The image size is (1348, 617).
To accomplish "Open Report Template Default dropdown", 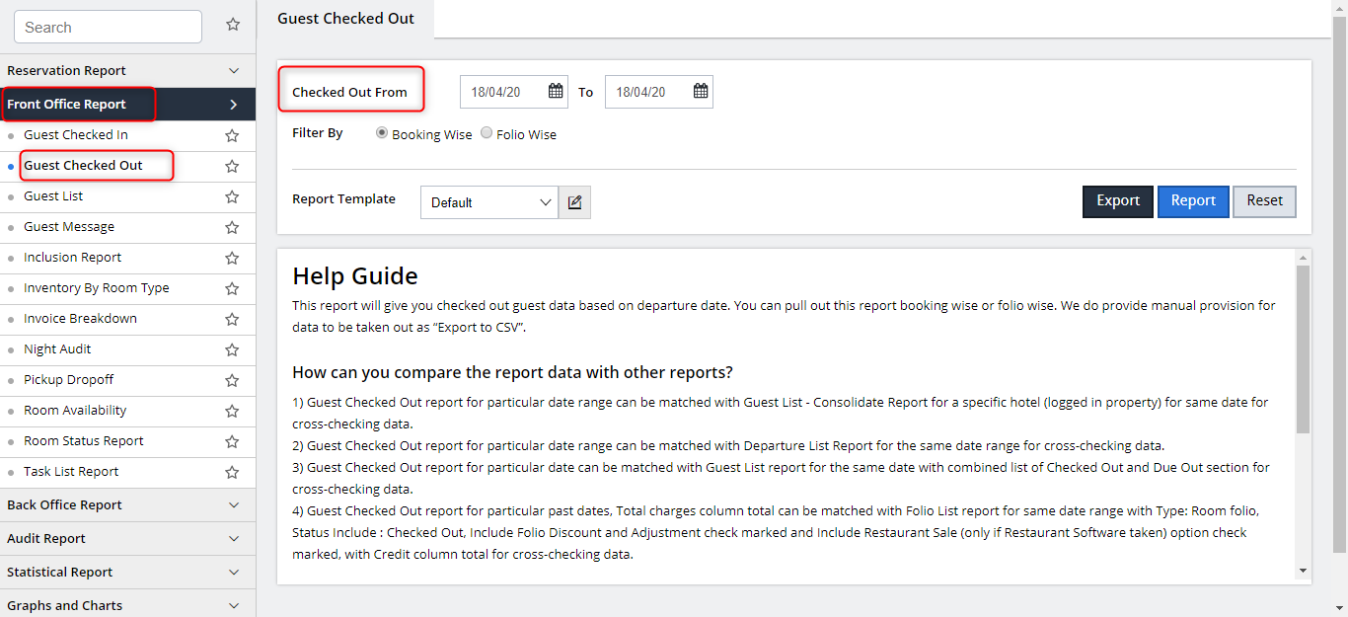I will (x=489, y=202).
